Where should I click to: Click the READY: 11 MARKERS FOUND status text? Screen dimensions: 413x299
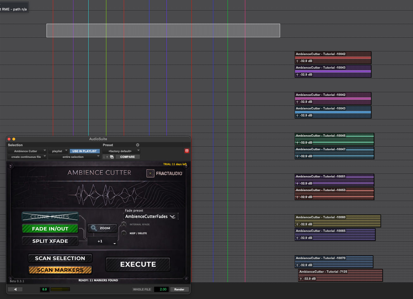point(98,280)
